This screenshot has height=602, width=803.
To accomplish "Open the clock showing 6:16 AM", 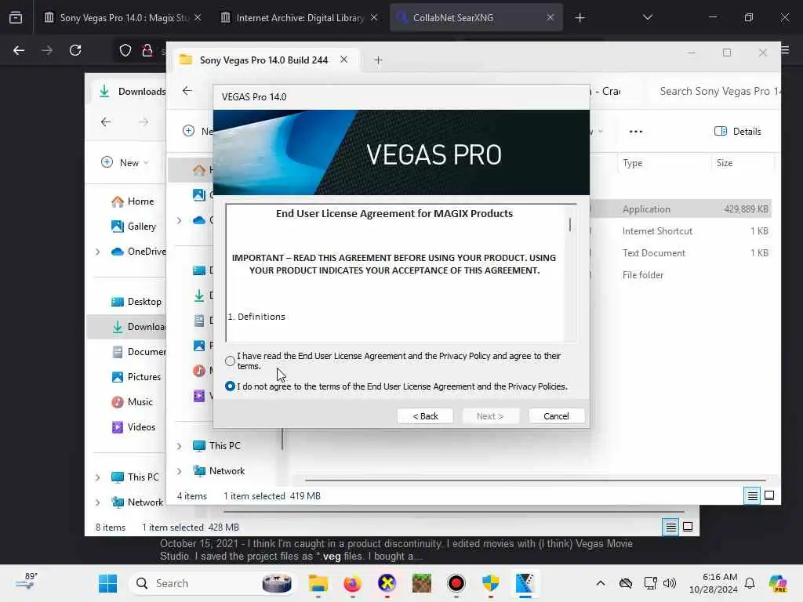I will (713, 583).
